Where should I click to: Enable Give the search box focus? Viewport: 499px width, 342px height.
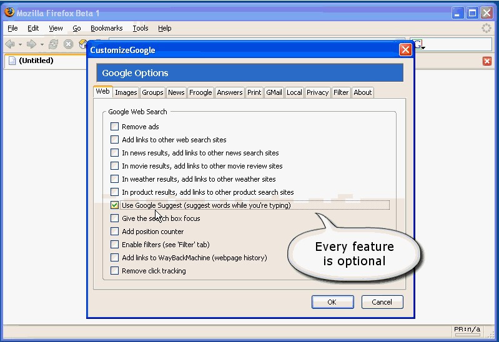click(x=114, y=218)
